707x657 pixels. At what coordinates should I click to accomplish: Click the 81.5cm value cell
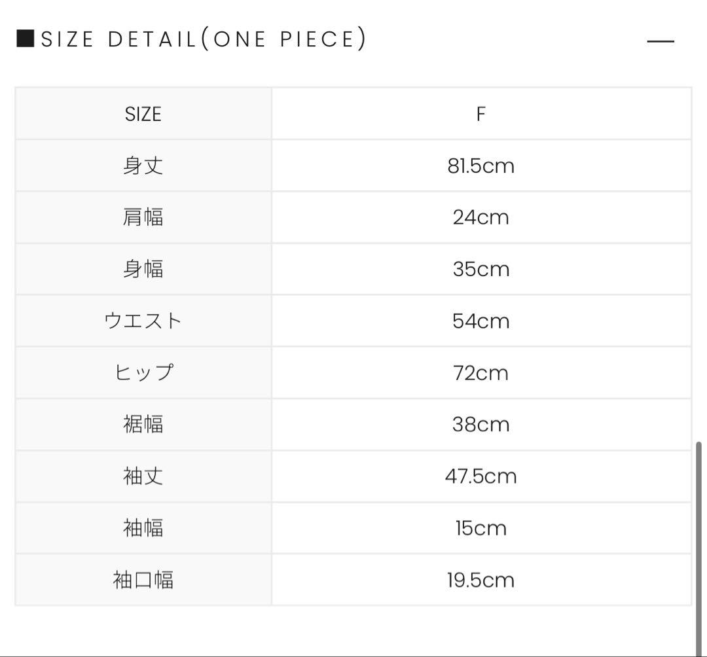[x=480, y=166]
